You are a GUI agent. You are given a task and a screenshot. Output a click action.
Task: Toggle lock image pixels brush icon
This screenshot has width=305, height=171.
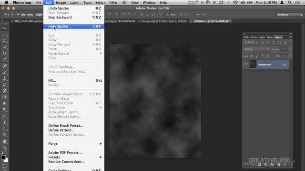coord(257,56)
